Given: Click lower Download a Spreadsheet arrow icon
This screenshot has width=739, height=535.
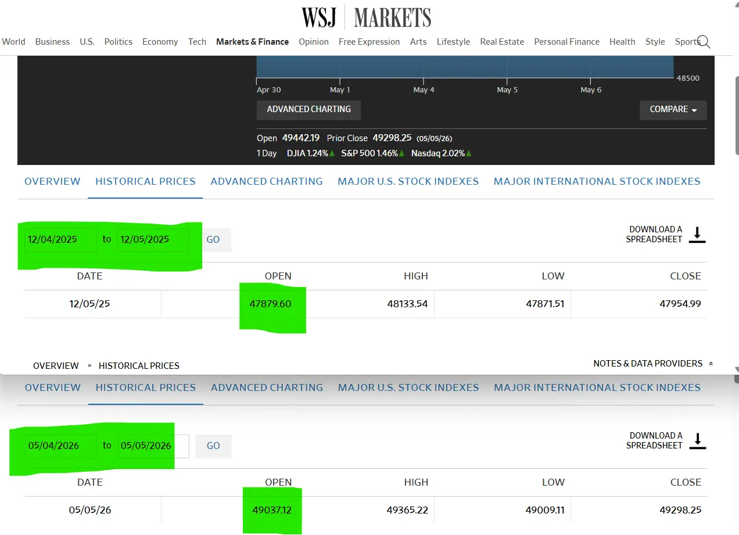Looking at the screenshot, I should tap(697, 440).
